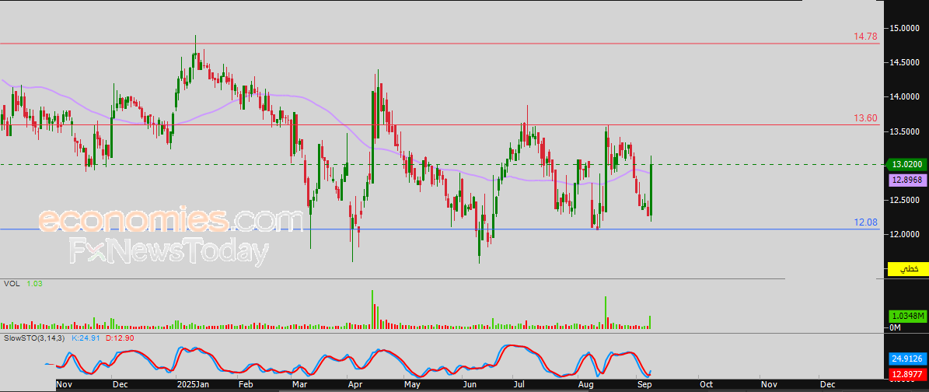
Task: Click the 14.0000 price axis value
Action: [x=905, y=96]
